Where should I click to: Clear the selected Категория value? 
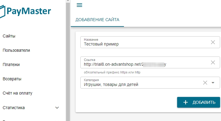click(x=205, y=83)
